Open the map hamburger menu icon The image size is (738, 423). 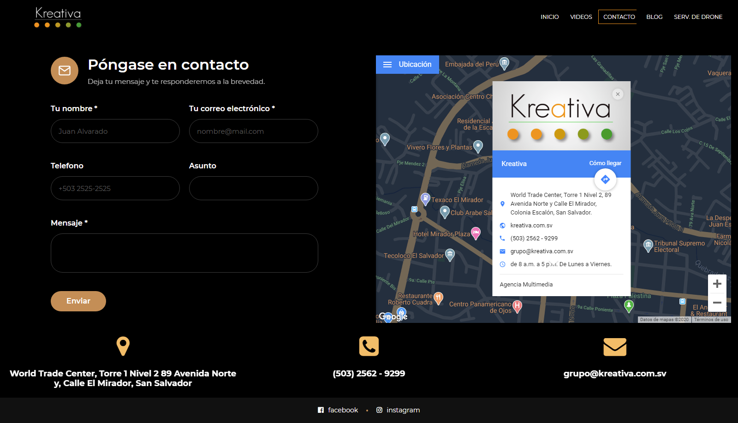pyautogui.click(x=387, y=65)
